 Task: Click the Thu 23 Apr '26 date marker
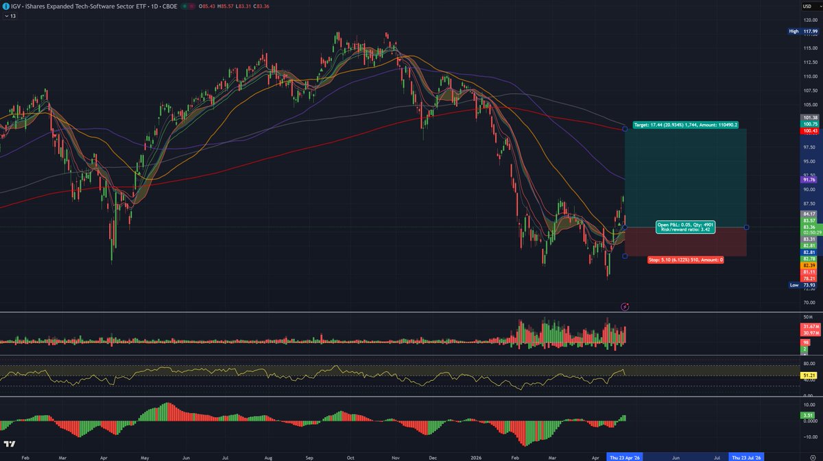coord(624,456)
